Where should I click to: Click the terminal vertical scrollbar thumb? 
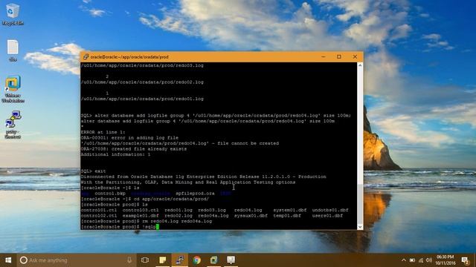360,203
